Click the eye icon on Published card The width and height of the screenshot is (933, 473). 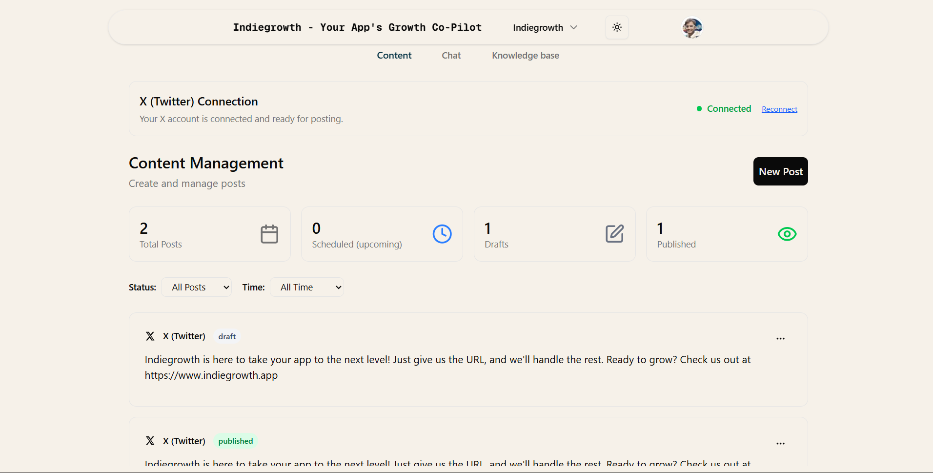click(786, 233)
